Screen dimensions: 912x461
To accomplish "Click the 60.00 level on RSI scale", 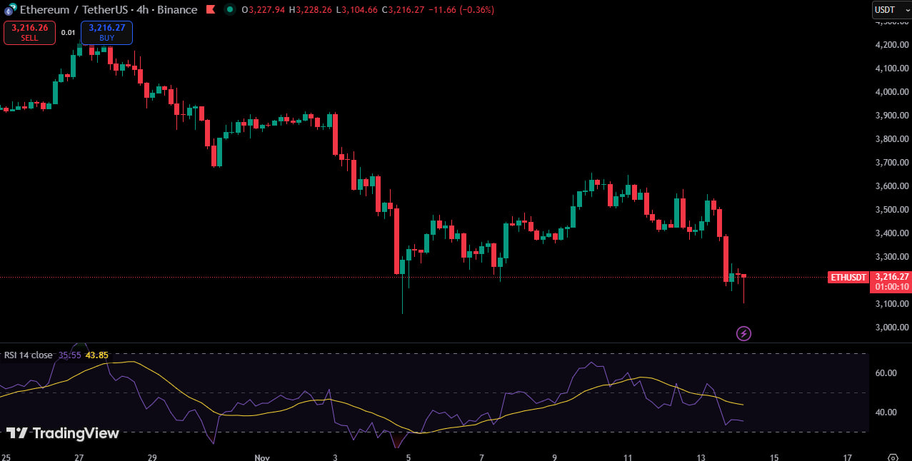I will coord(886,373).
